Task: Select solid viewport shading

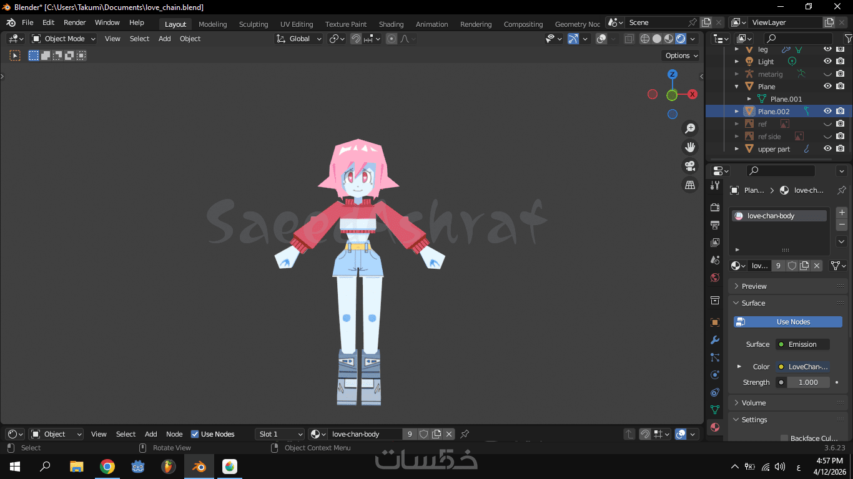Action: coord(657,39)
